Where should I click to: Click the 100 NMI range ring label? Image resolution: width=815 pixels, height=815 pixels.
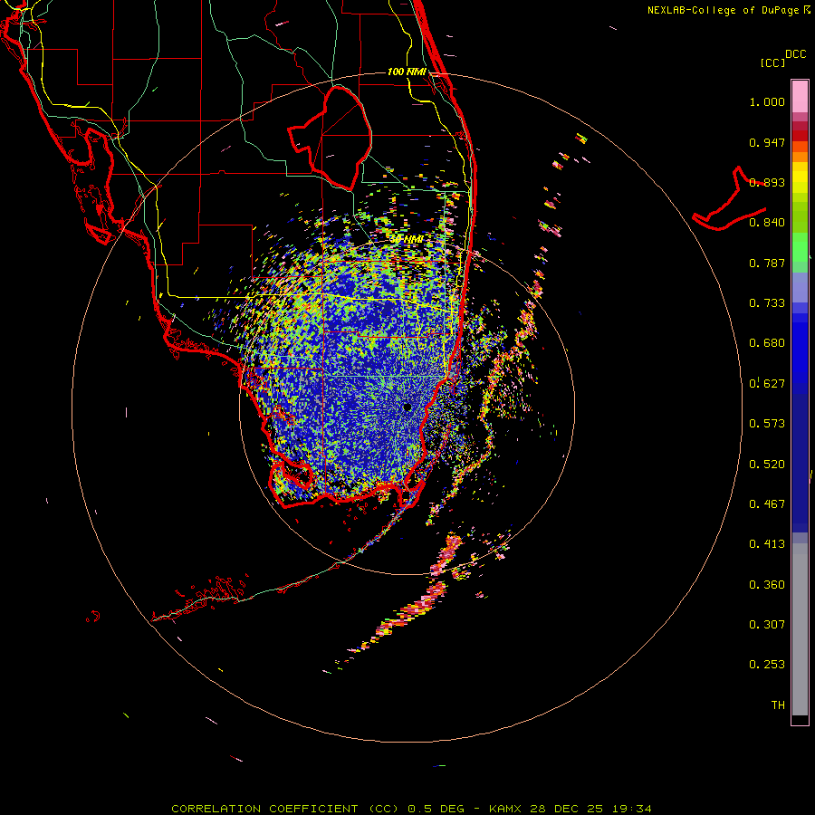pos(407,72)
